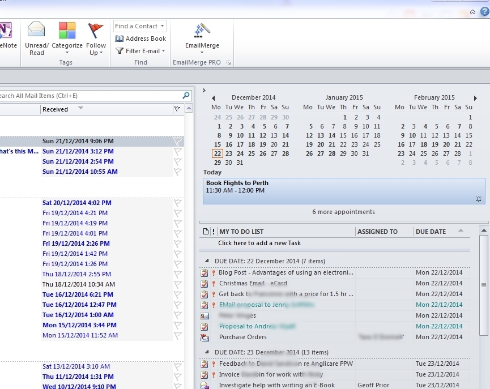The image size is (490, 389).
Task: Mark the Christmas Email eCard task complete
Action: [204, 283]
